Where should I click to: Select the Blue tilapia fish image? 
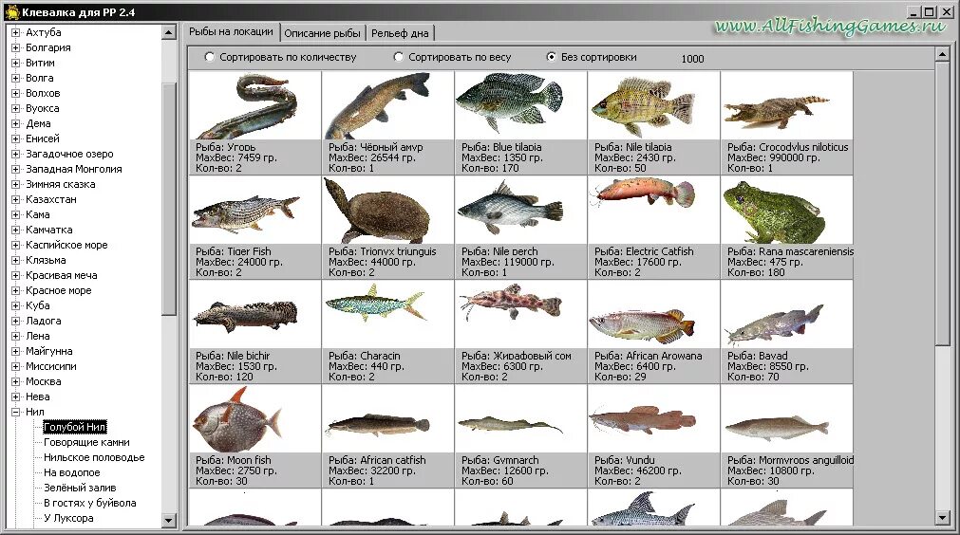pyautogui.click(x=520, y=106)
